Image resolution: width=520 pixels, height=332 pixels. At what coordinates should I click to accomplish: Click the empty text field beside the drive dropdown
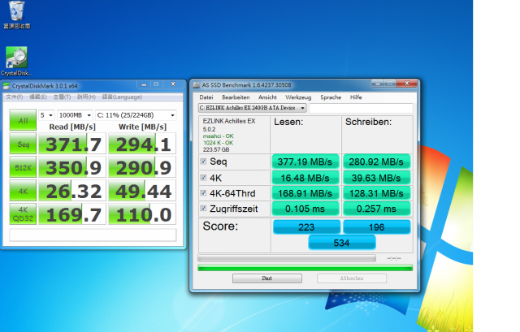coord(361,108)
